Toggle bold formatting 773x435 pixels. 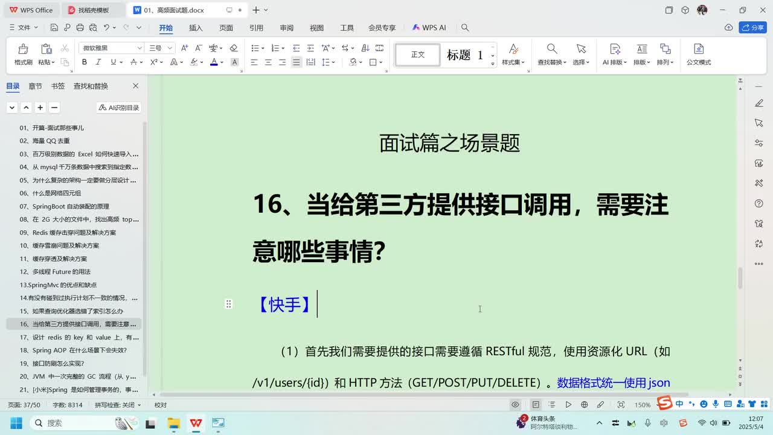click(85, 62)
